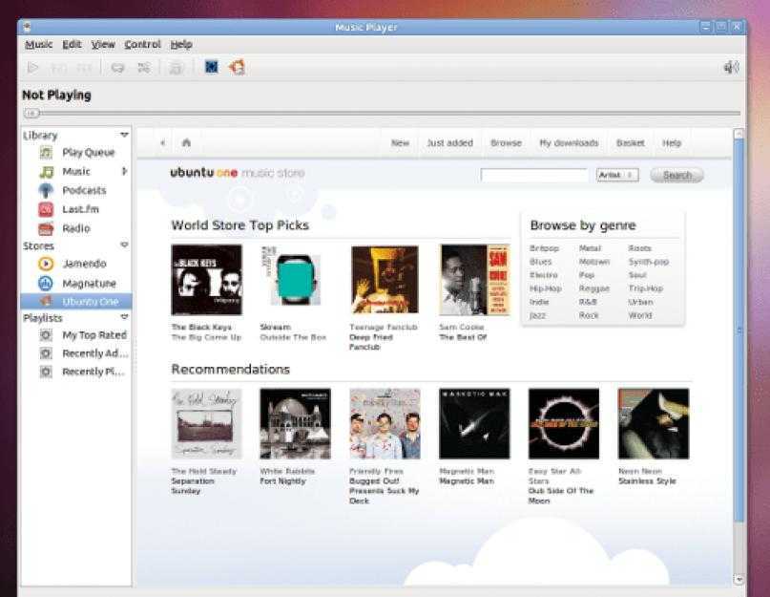The width and height of the screenshot is (770, 597).
Task: Browse the Reggae genre
Action: tap(594, 288)
